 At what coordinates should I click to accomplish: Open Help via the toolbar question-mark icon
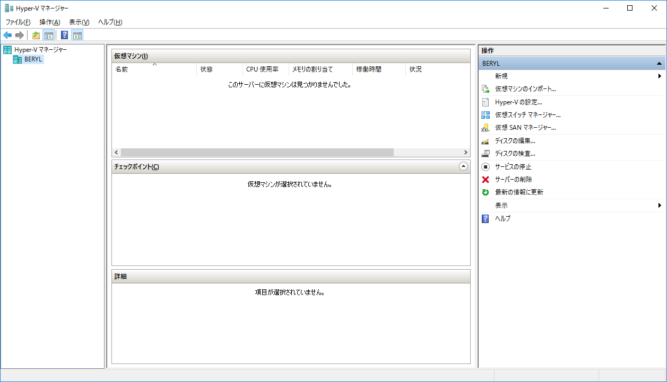point(65,35)
